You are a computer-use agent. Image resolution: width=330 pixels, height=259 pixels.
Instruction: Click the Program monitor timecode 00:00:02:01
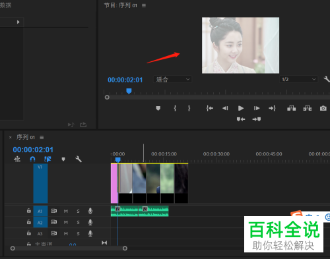[125, 80]
